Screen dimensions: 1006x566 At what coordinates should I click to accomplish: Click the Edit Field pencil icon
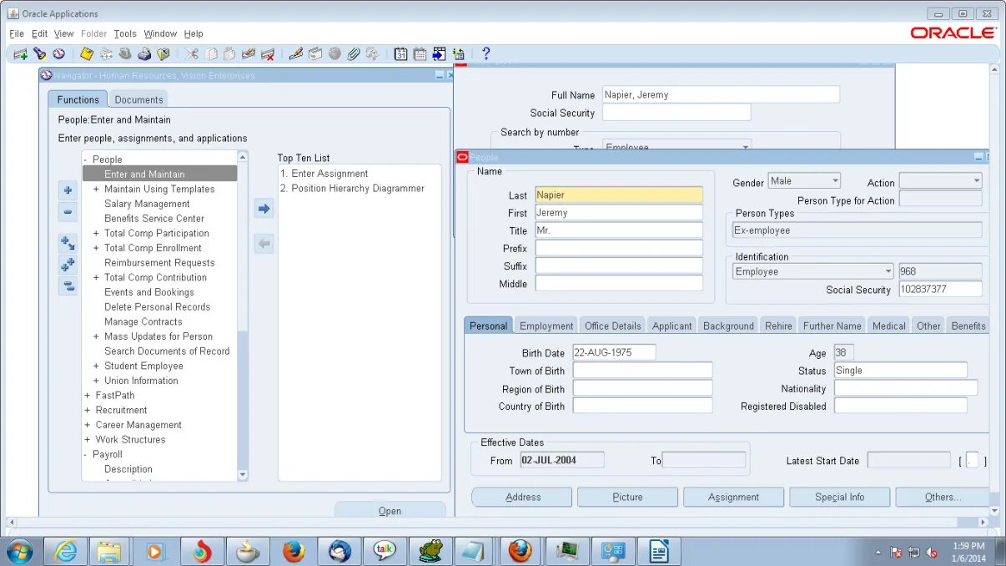tap(296, 54)
